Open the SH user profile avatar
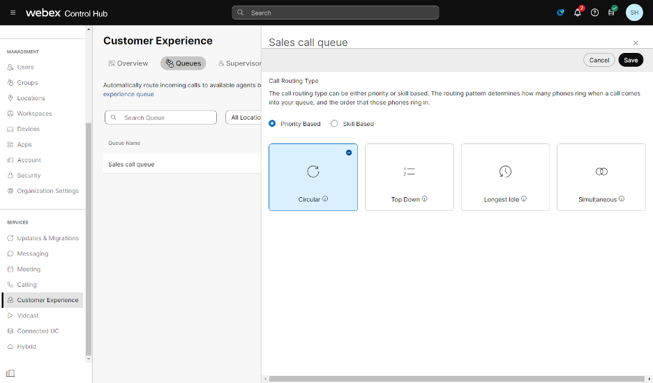Image resolution: width=653 pixels, height=383 pixels. click(x=634, y=13)
